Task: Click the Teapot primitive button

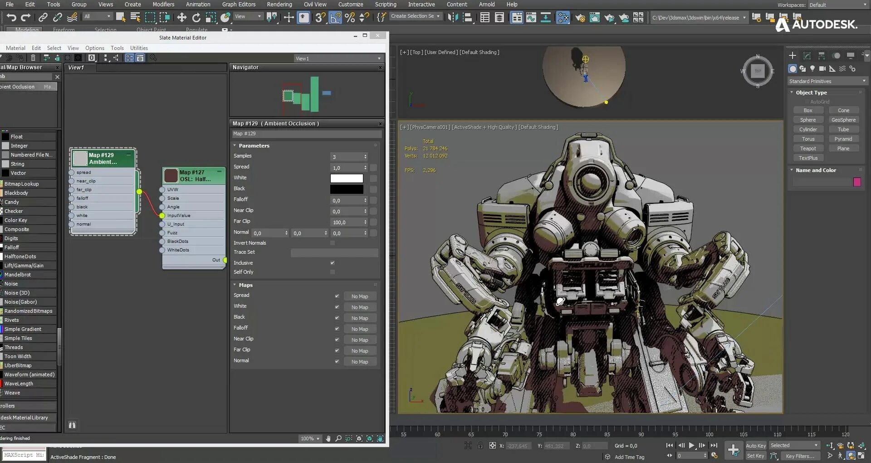Action: (807, 148)
